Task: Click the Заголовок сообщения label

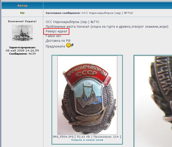Action: pos(63,13)
